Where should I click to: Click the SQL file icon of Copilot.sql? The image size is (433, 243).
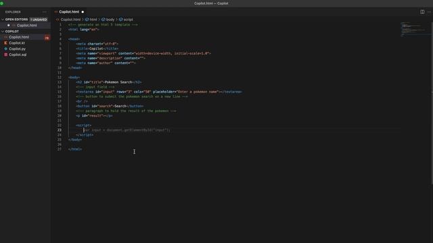[x=5, y=55]
